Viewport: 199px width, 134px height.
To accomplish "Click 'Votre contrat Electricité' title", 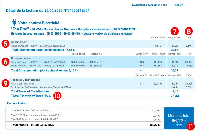I will (38, 23).
